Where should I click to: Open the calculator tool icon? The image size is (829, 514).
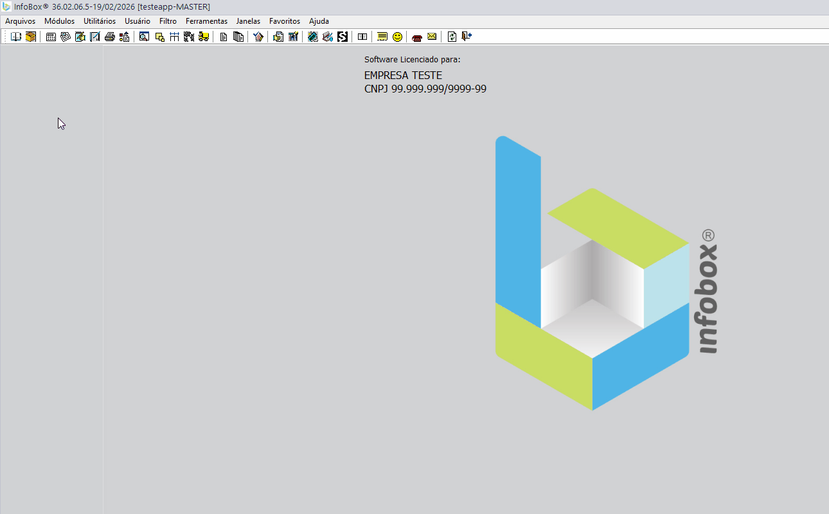(51, 37)
